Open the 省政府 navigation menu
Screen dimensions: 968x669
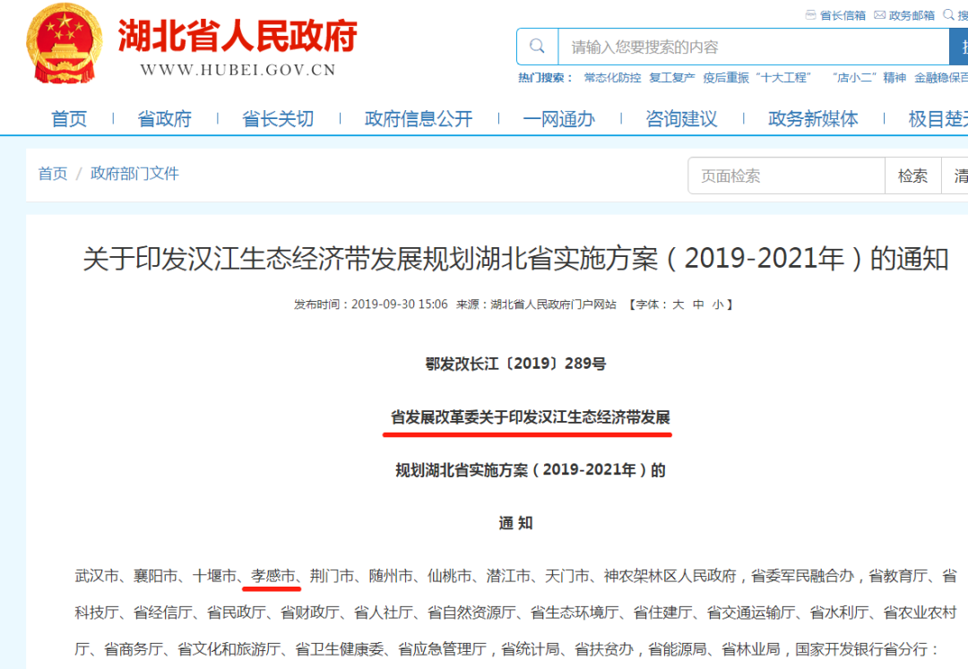click(164, 118)
